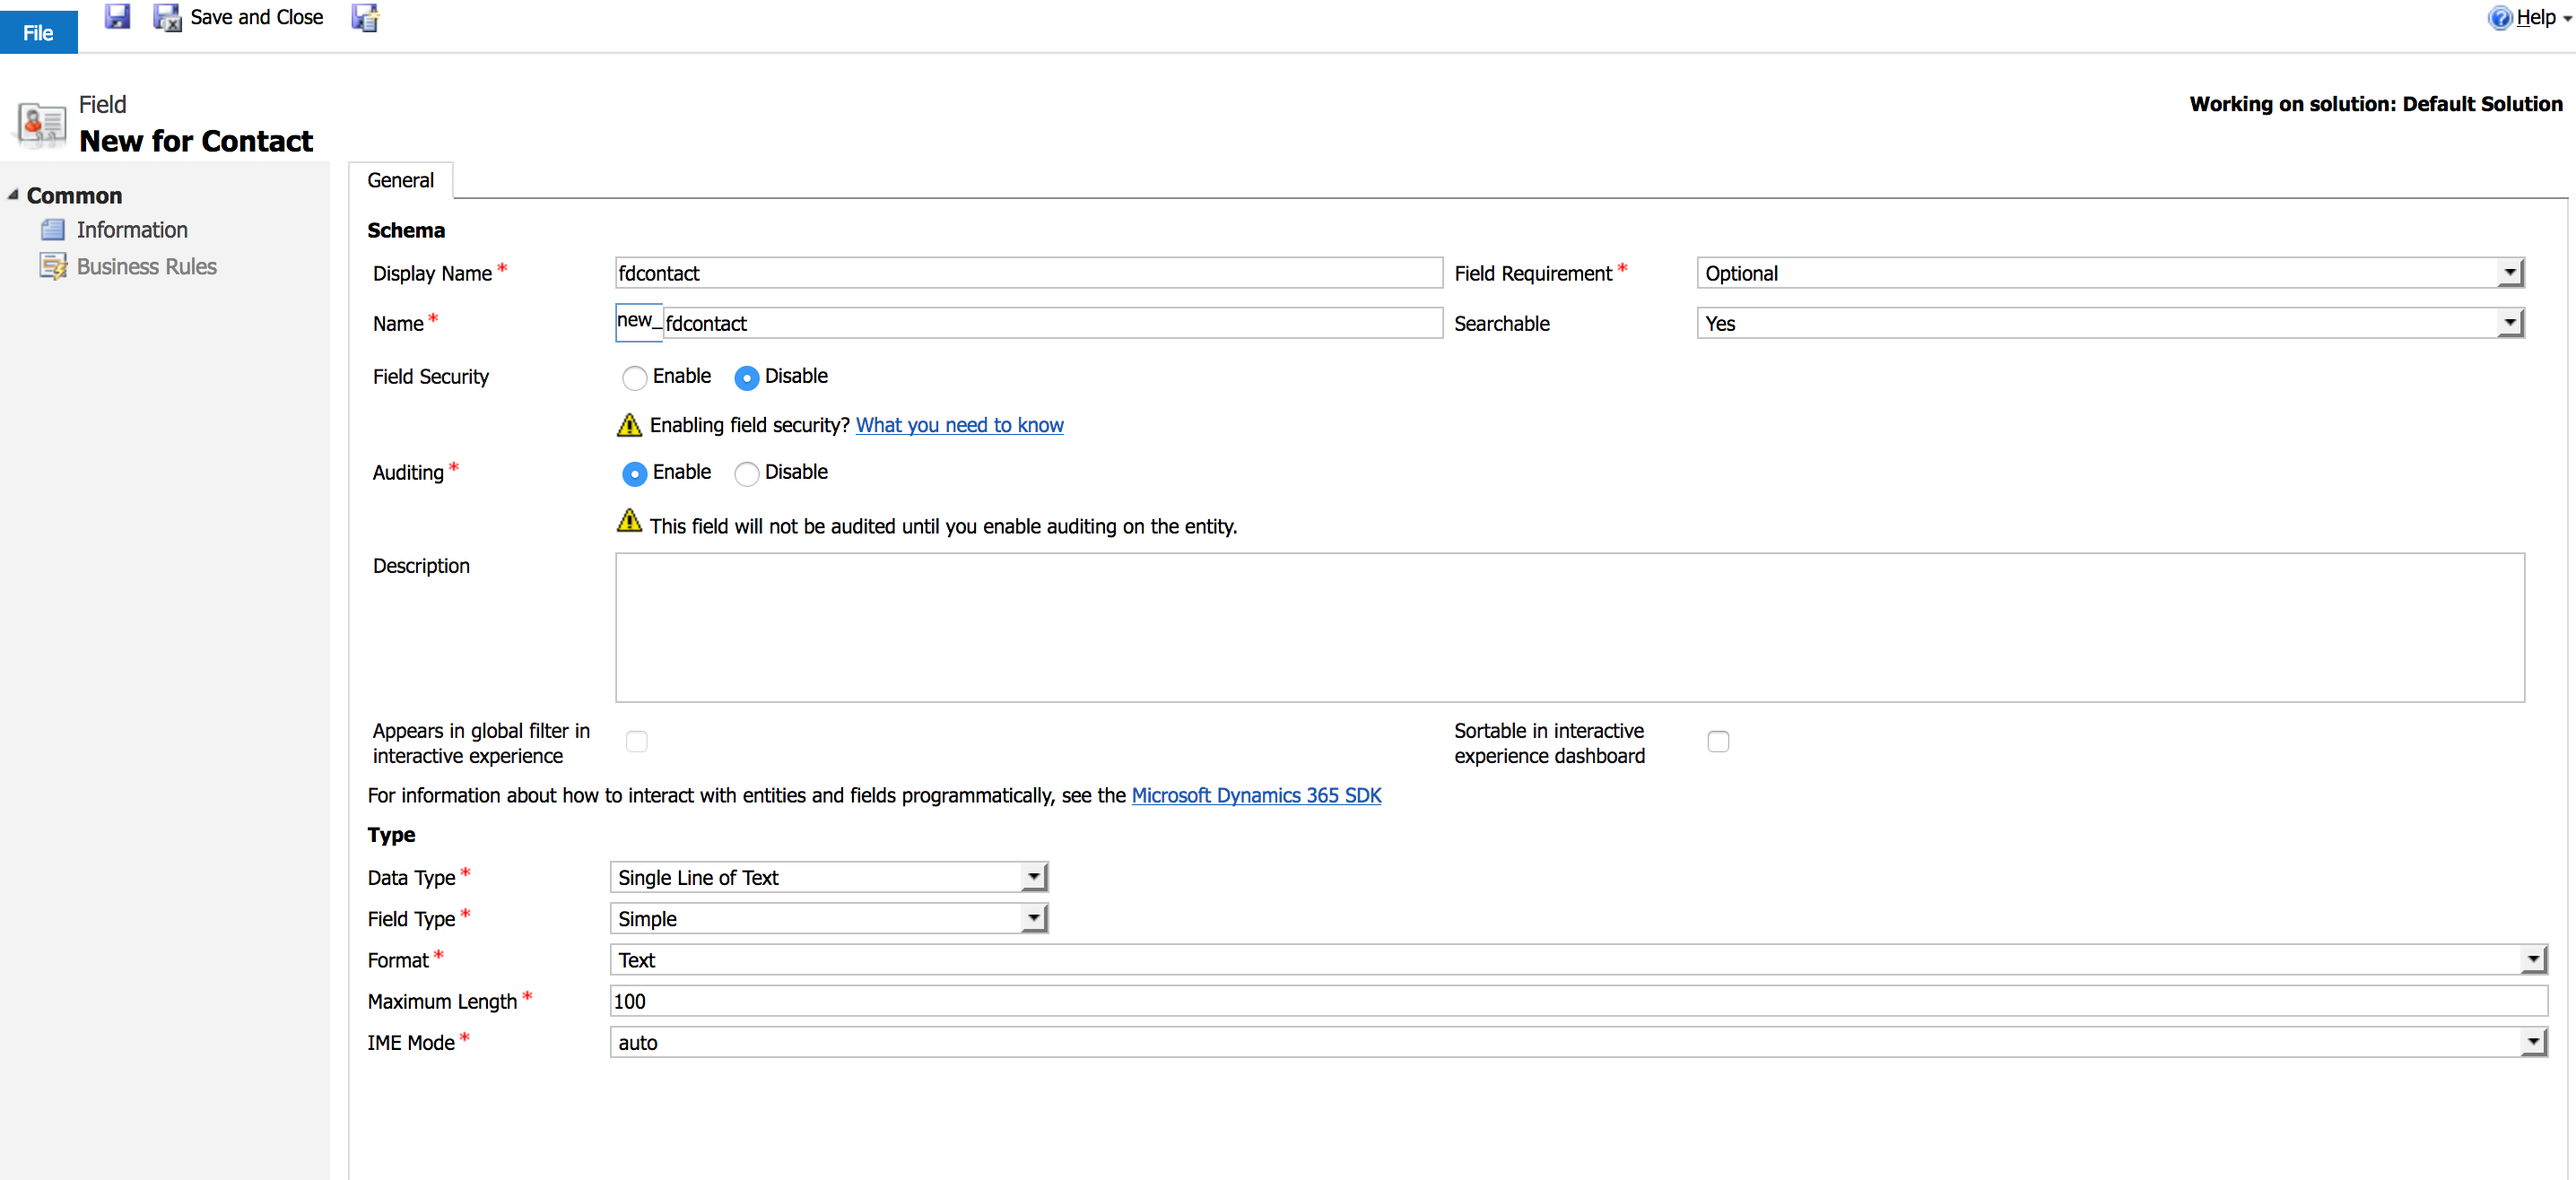The height and width of the screenshot is (1180, 2576).
Task: Click the Business Rules icon in sidebar
Action: click(53, 267)
